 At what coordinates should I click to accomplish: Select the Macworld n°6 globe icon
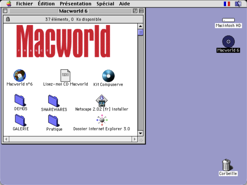pos(20,76)
